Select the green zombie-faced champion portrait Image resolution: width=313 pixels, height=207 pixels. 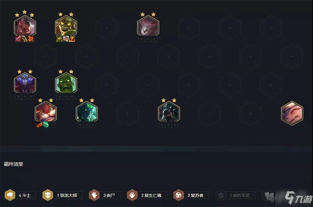pos(66,83)
